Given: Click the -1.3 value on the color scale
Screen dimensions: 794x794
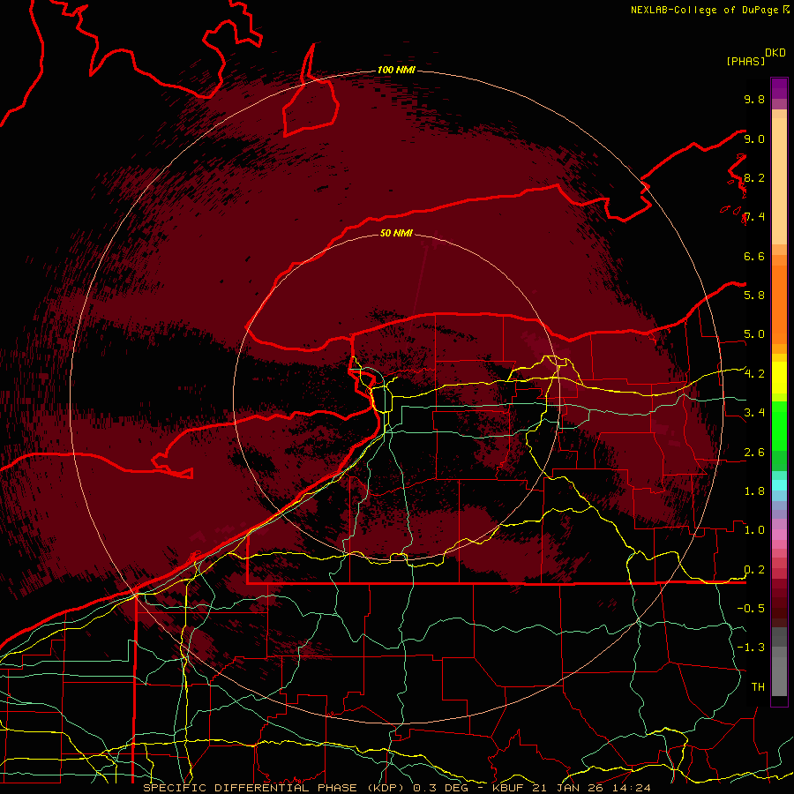Looking at the screenshot, I should click(x=751, y=648).
